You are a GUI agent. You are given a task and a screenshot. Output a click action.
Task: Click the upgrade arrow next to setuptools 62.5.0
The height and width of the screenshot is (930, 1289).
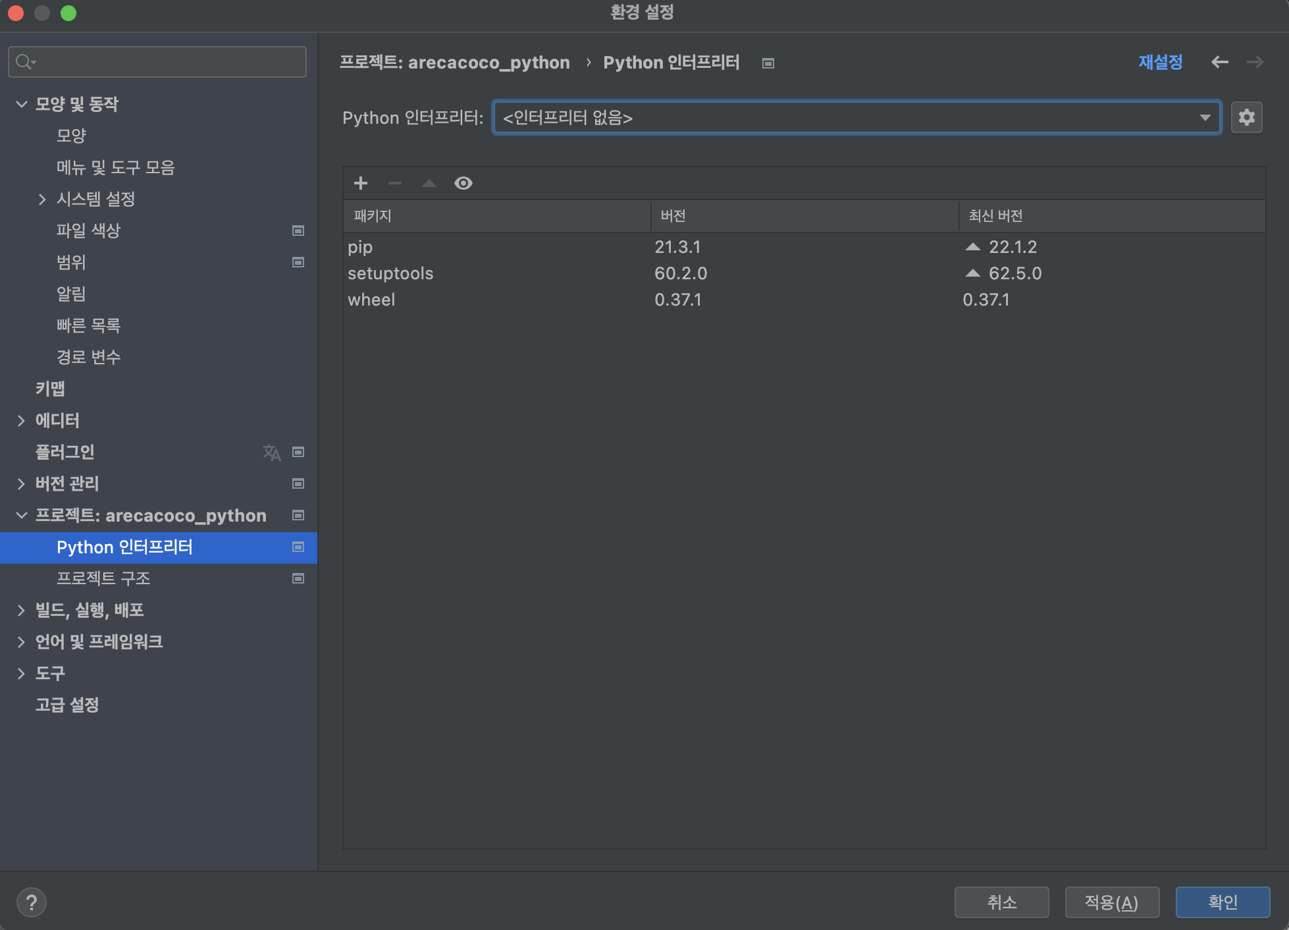(x=973, y=273)
